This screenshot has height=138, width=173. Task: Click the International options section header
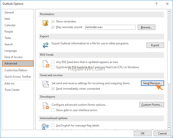(x=101, y=118)
